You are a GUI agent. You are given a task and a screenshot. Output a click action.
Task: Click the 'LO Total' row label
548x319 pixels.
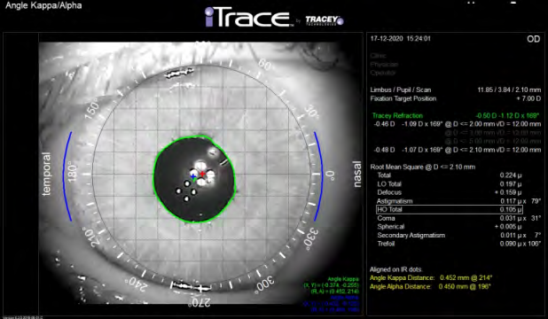click(x=389, y=183)
